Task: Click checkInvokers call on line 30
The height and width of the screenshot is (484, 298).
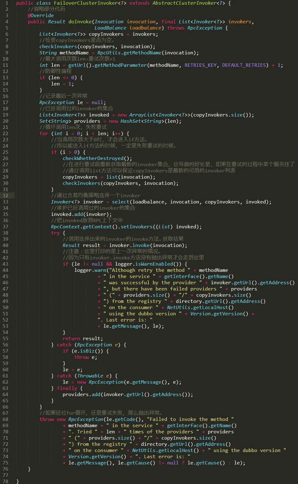Action: tap(81, 183)
